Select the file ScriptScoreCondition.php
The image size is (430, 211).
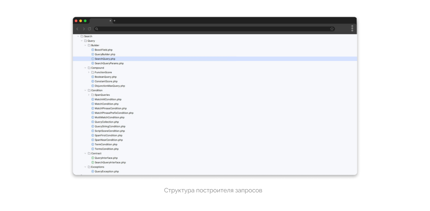110,131
